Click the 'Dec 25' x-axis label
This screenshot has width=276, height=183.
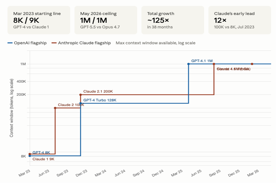[234, 173]
